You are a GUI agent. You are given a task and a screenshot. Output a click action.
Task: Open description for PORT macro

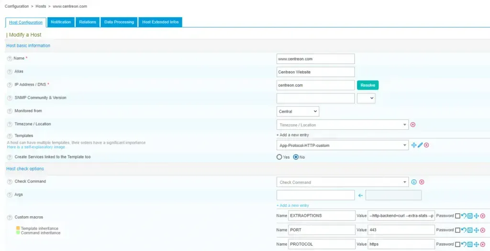[x=470, y=230]
